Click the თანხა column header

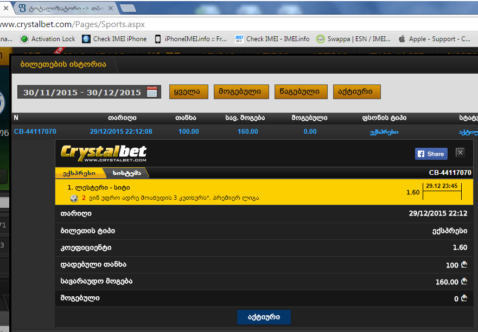pos(186,118)
